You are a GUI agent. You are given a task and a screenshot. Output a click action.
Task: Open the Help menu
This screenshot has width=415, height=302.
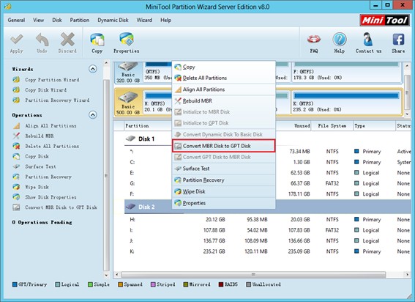tap(165, 20)
